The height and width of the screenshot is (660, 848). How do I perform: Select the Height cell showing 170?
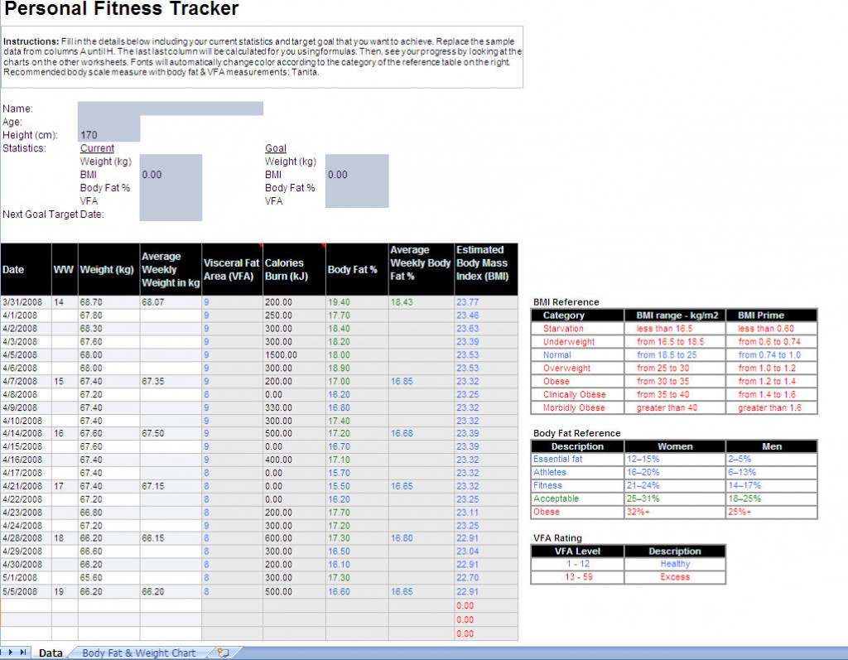[108, 135]
